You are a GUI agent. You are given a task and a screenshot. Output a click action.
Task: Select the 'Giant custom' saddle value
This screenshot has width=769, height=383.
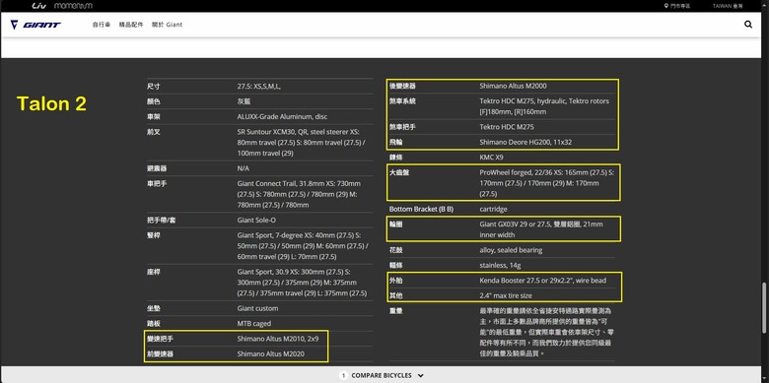tap(257, 308)
